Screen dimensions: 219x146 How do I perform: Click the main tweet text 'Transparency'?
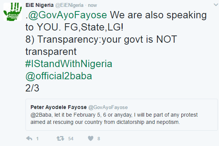pyautogui.click(x=68, y=39)
